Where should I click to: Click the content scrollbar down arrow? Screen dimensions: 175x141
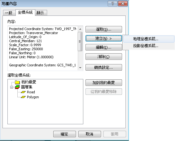[80, 68]
